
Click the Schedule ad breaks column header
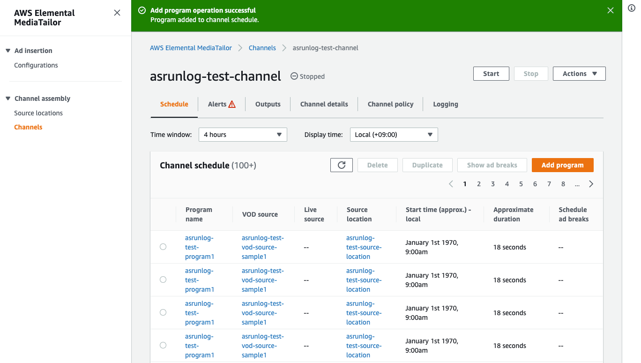click(574, 214)
